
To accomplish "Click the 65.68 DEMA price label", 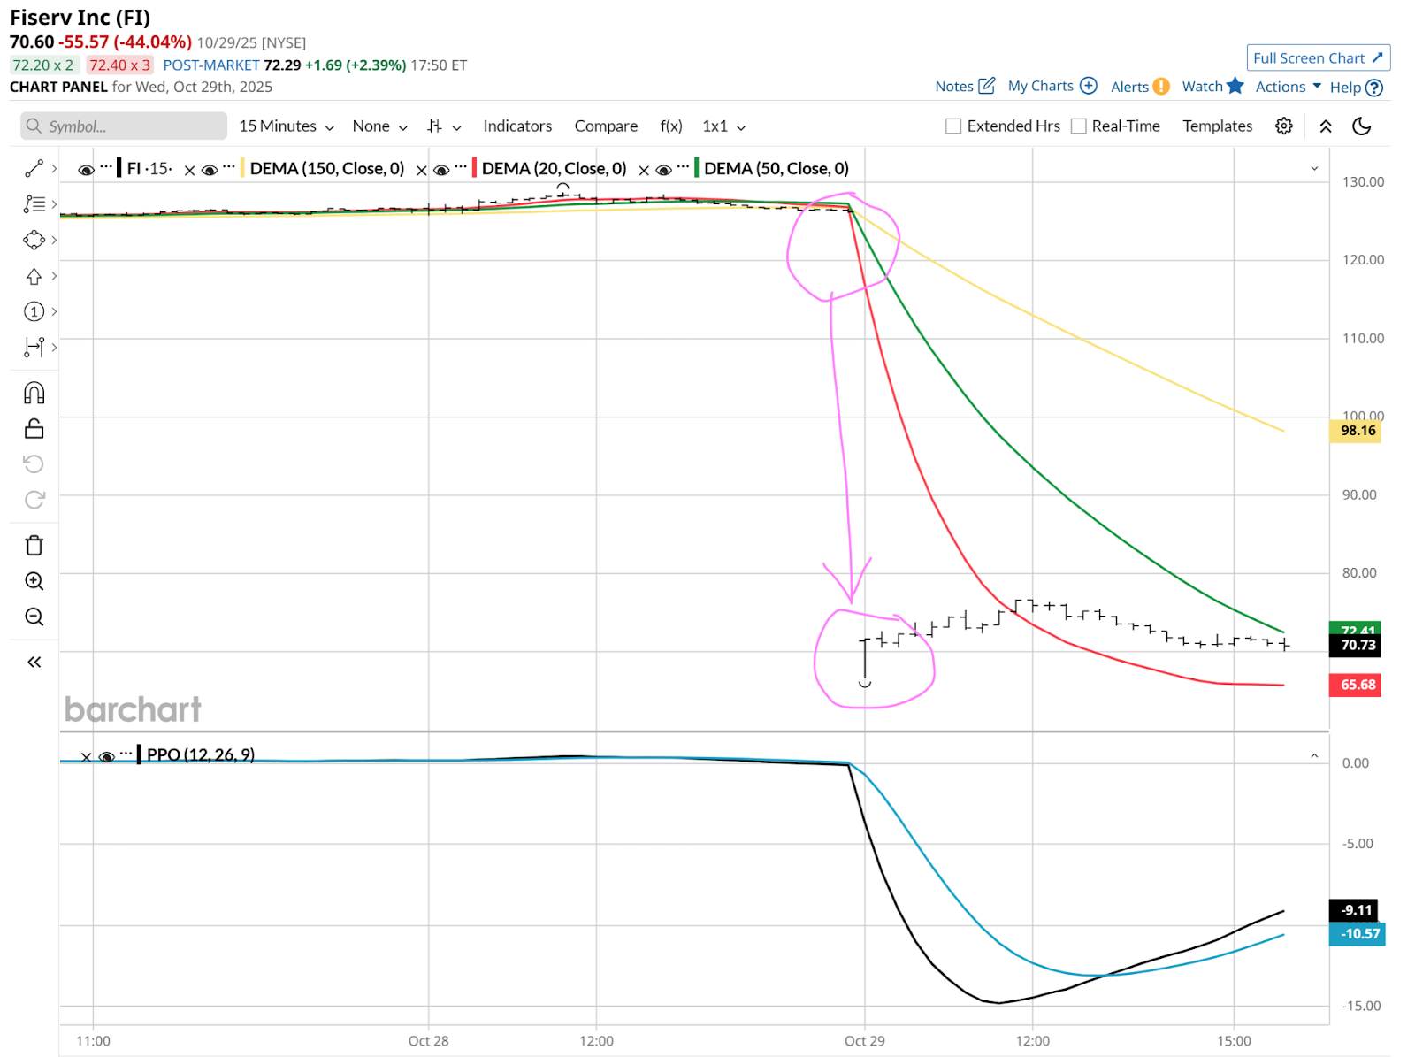I will 1355,685.
